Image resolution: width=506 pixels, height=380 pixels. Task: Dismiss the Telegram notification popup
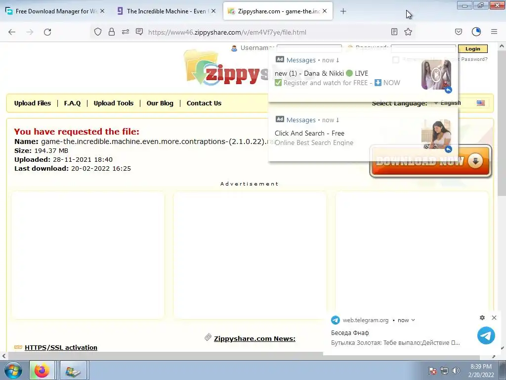(x=494, y=318)
